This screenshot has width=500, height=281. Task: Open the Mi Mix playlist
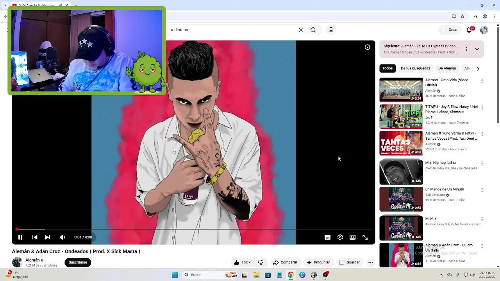[x=401, y=228]
